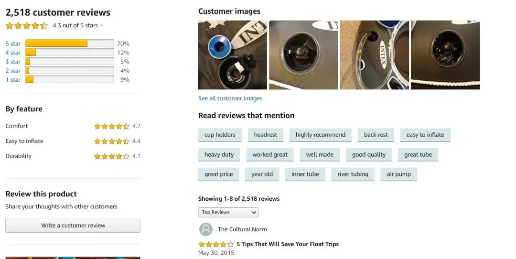516x259 pixels.
Task: Click the 4 star rating bar
Action: click(69, 53)
